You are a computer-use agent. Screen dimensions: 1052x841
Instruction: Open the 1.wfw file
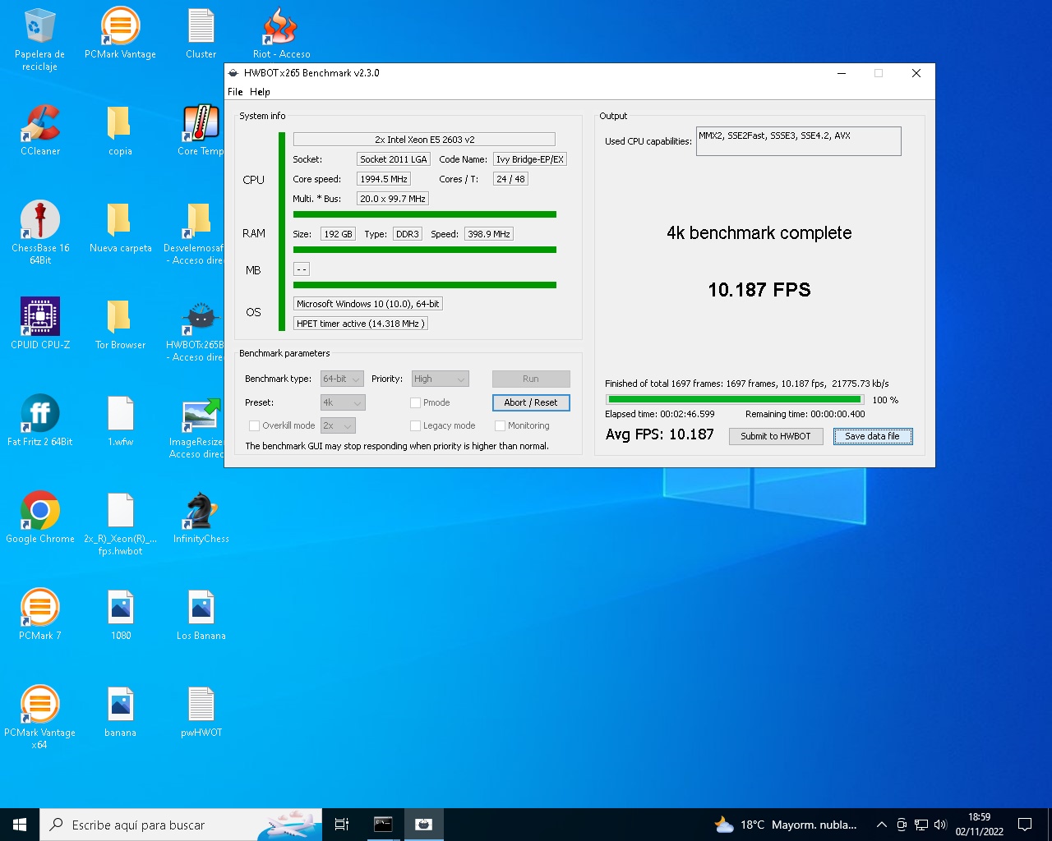(x=120, y=421)
